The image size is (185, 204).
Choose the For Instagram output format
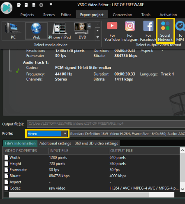click(130, 31)
